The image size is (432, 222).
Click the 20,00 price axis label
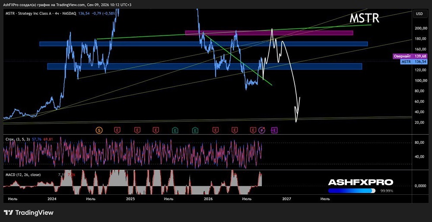click(420, 123)
